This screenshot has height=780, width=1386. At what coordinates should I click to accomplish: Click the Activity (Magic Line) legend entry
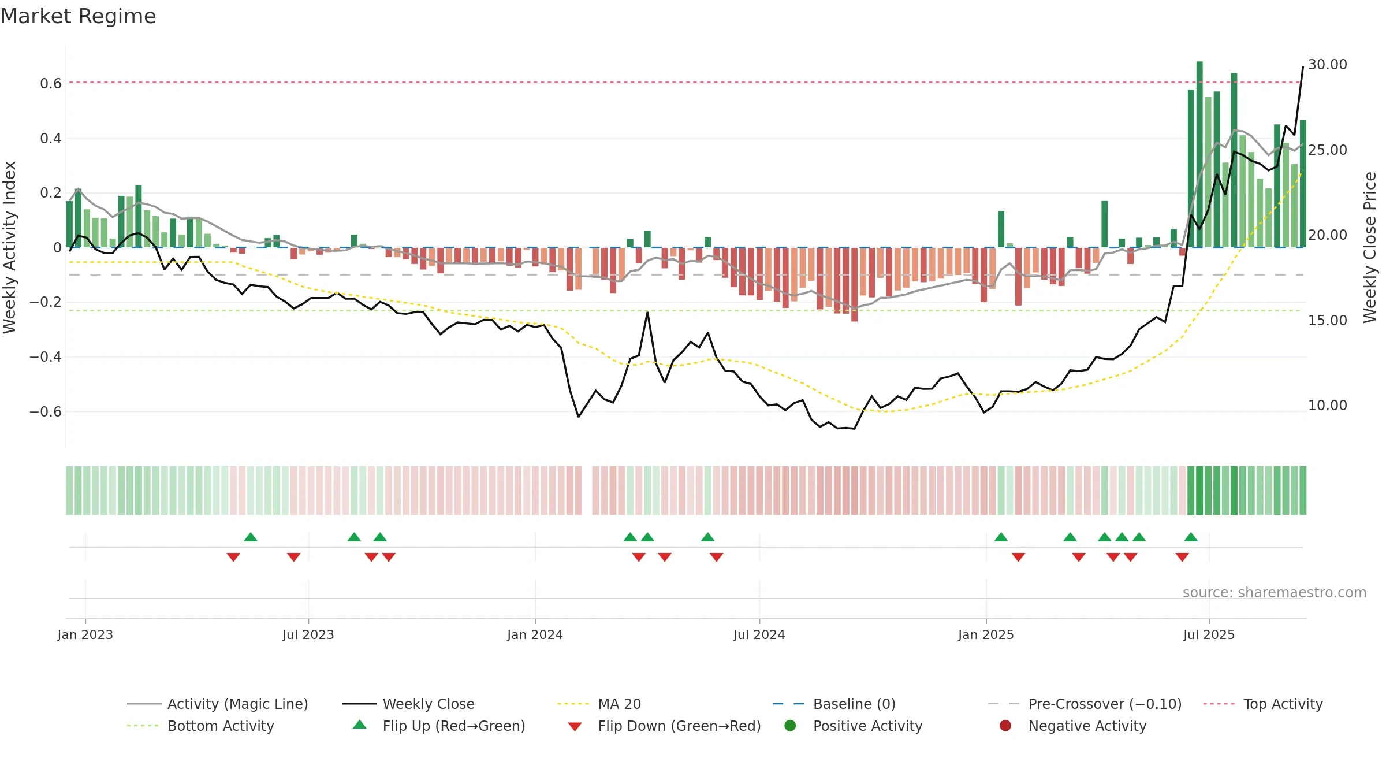coord(217,704)
